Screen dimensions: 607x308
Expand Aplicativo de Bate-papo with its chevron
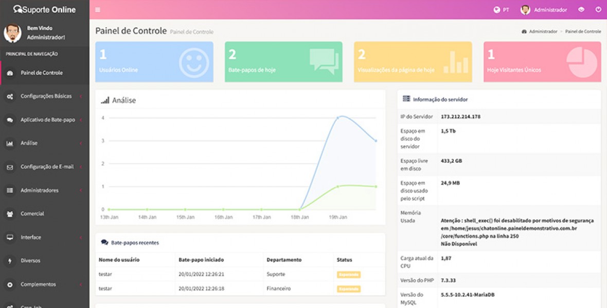[x=81, y=120]
